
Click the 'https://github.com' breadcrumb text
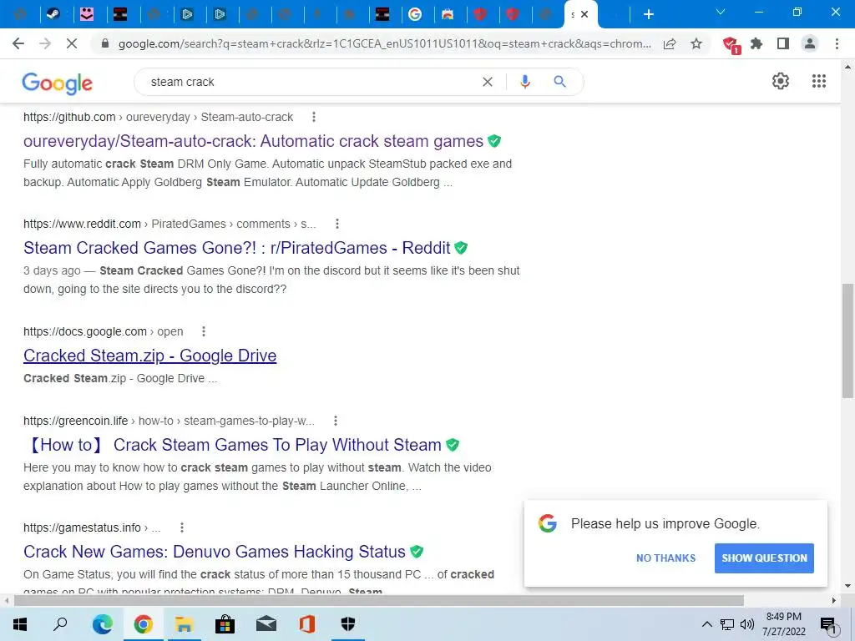coord(69,117)
